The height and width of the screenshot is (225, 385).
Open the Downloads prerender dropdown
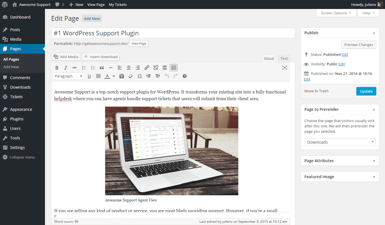(x=340, y=142)
